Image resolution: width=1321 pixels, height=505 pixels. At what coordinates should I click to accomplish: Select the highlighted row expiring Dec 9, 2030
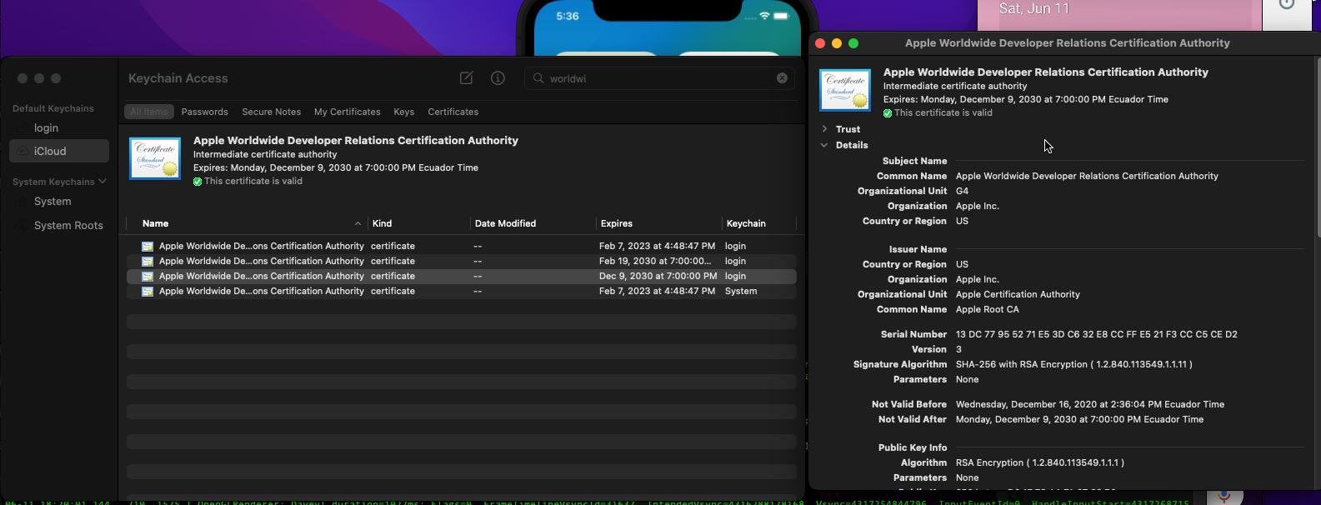pyautogui.click(x=461, y=277)
